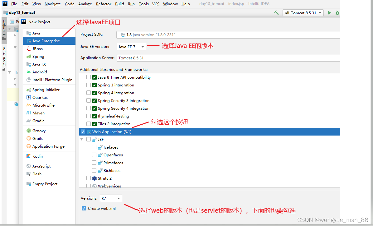Check the Openfaces checkbox
This screenshot has height=226, width=373.
point(94,155)
